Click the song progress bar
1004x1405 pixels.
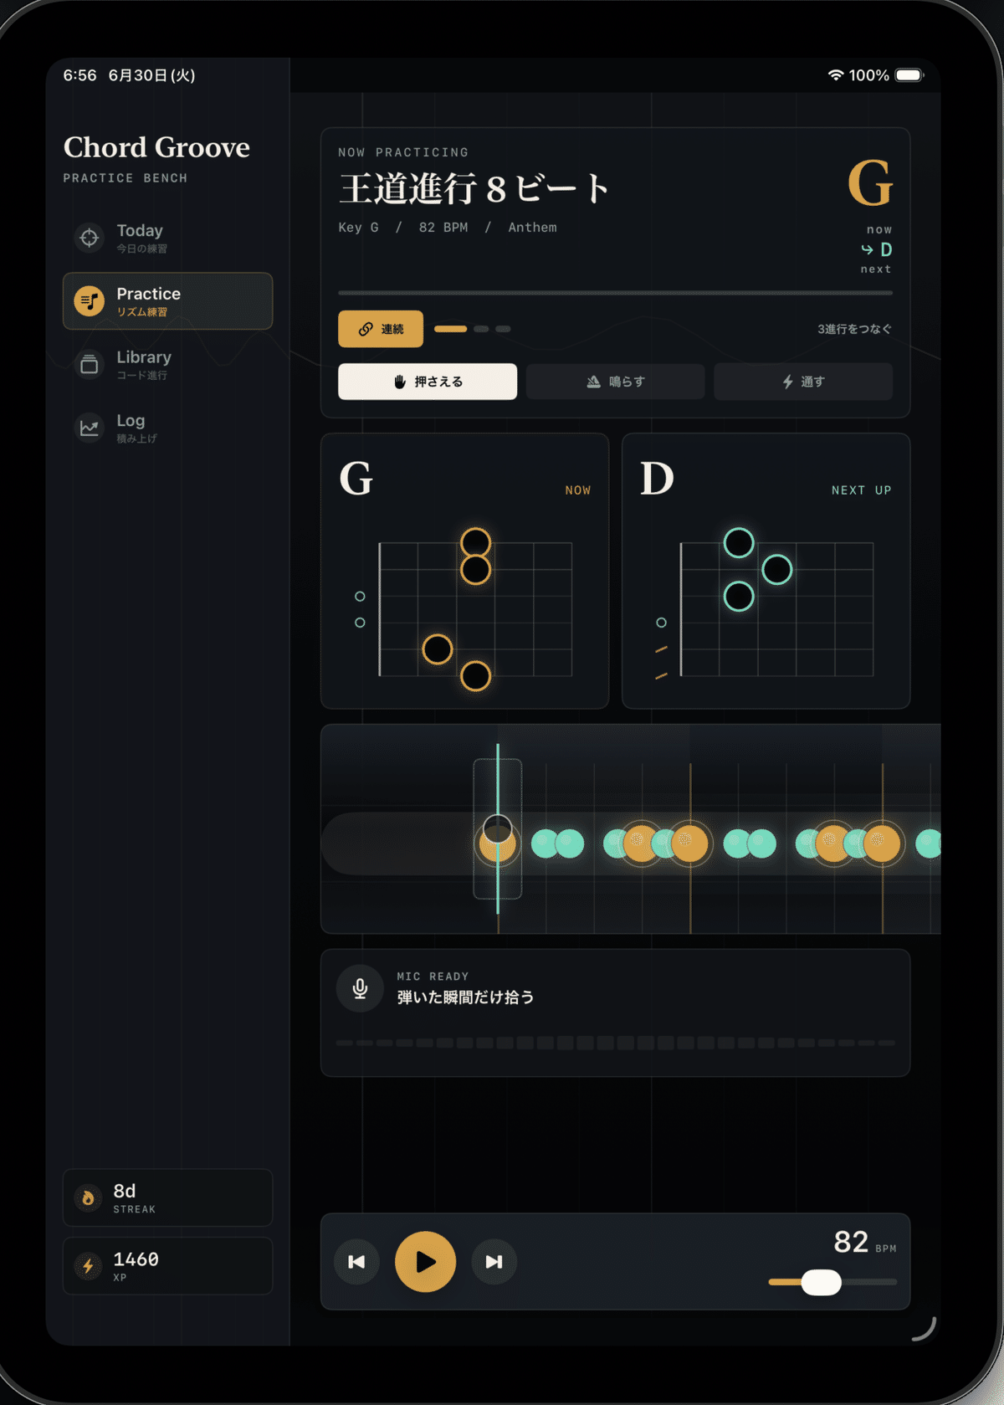coord(615,293)
